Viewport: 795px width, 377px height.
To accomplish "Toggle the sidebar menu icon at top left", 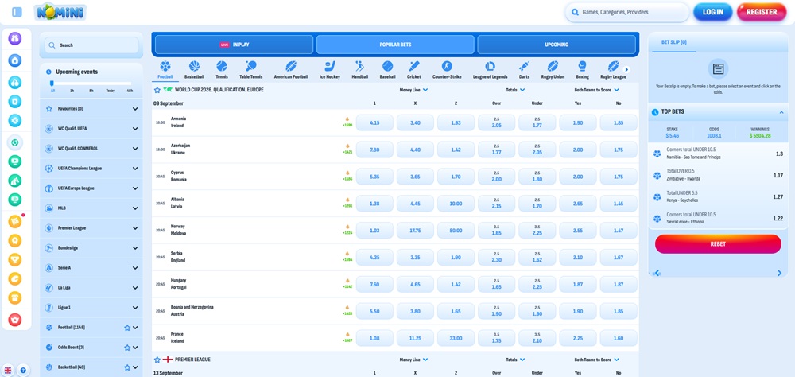I will (17, 12).
